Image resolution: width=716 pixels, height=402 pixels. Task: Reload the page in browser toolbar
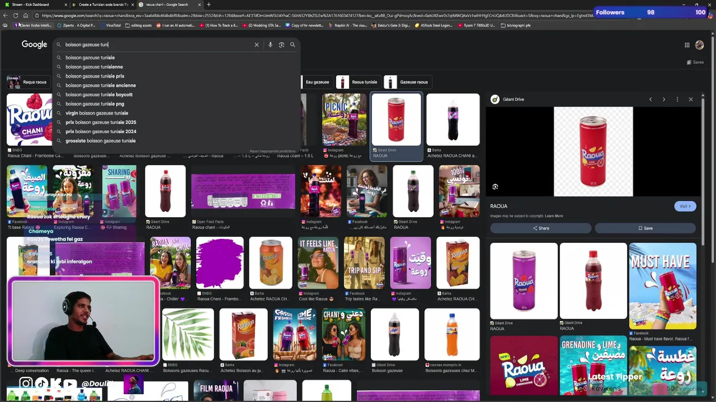pyautogui.click(x=15, y=16)
